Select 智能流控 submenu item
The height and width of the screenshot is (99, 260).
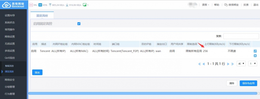(9, 66)
